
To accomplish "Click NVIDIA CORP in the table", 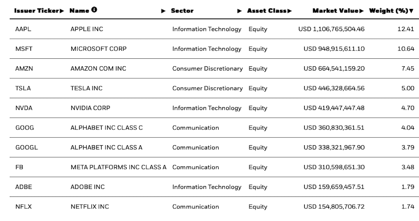I will click(90, 108).
